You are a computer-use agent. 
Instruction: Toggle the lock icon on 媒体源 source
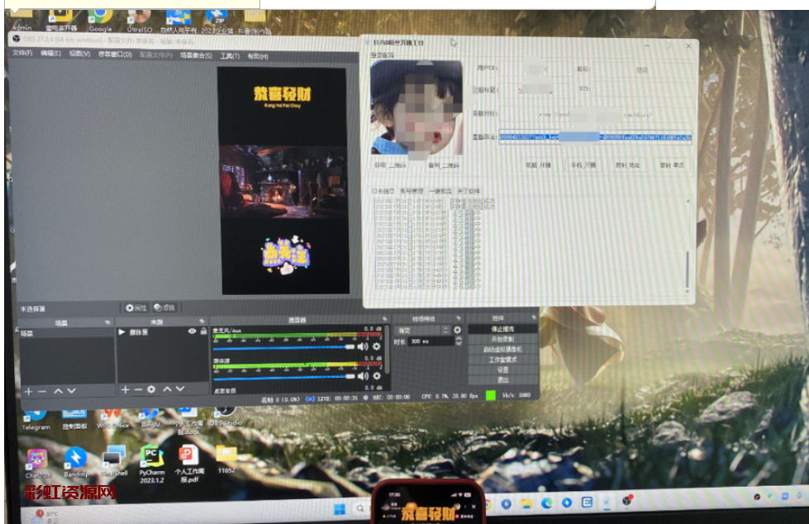point(203,331)
